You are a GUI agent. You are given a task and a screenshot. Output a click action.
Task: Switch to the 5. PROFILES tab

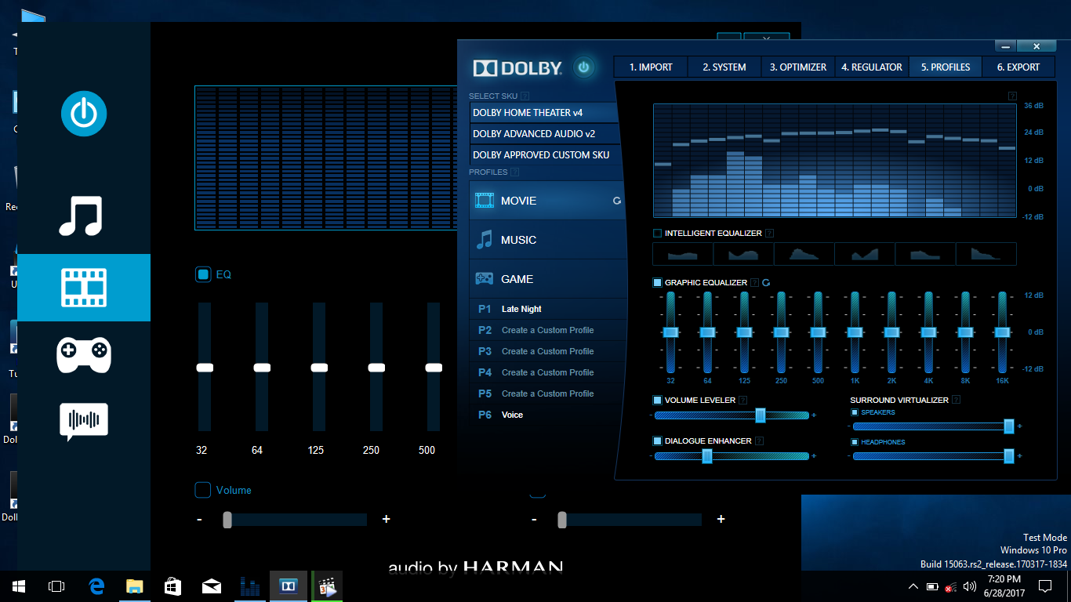tap(946, 67)
